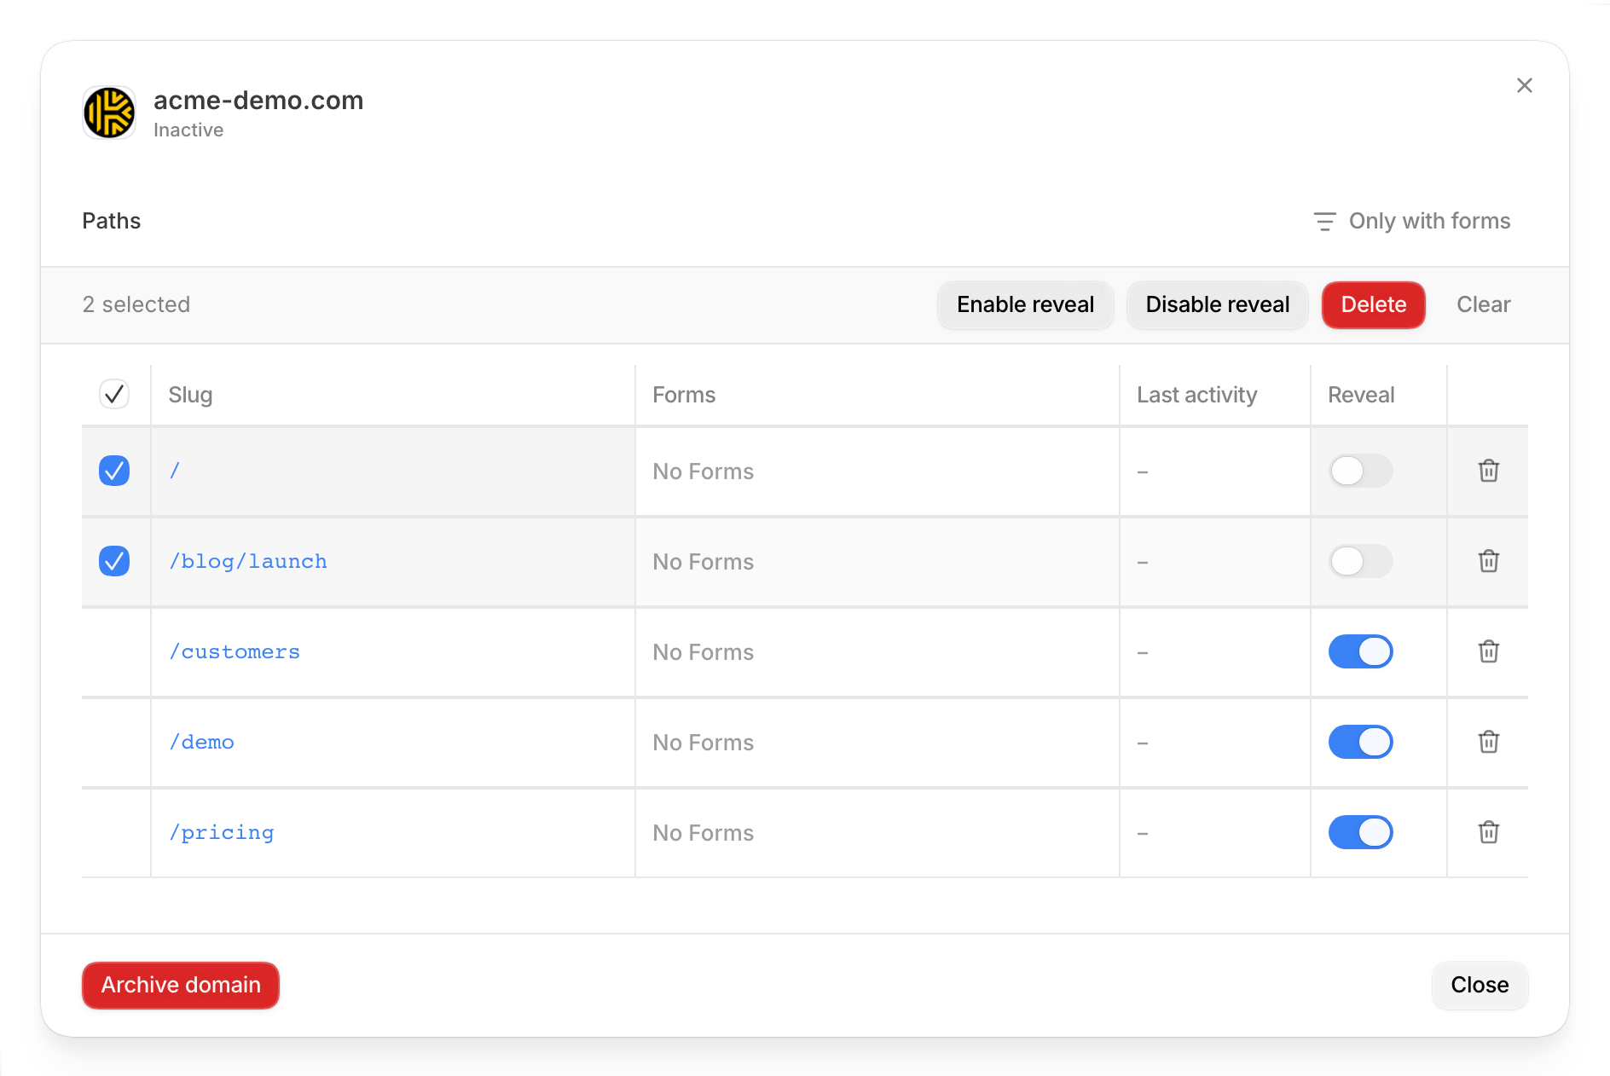Click the acme-demo.com domain logo icon
The width and height of the screenshot is (1610, 1076).
[x=109, y=113]
